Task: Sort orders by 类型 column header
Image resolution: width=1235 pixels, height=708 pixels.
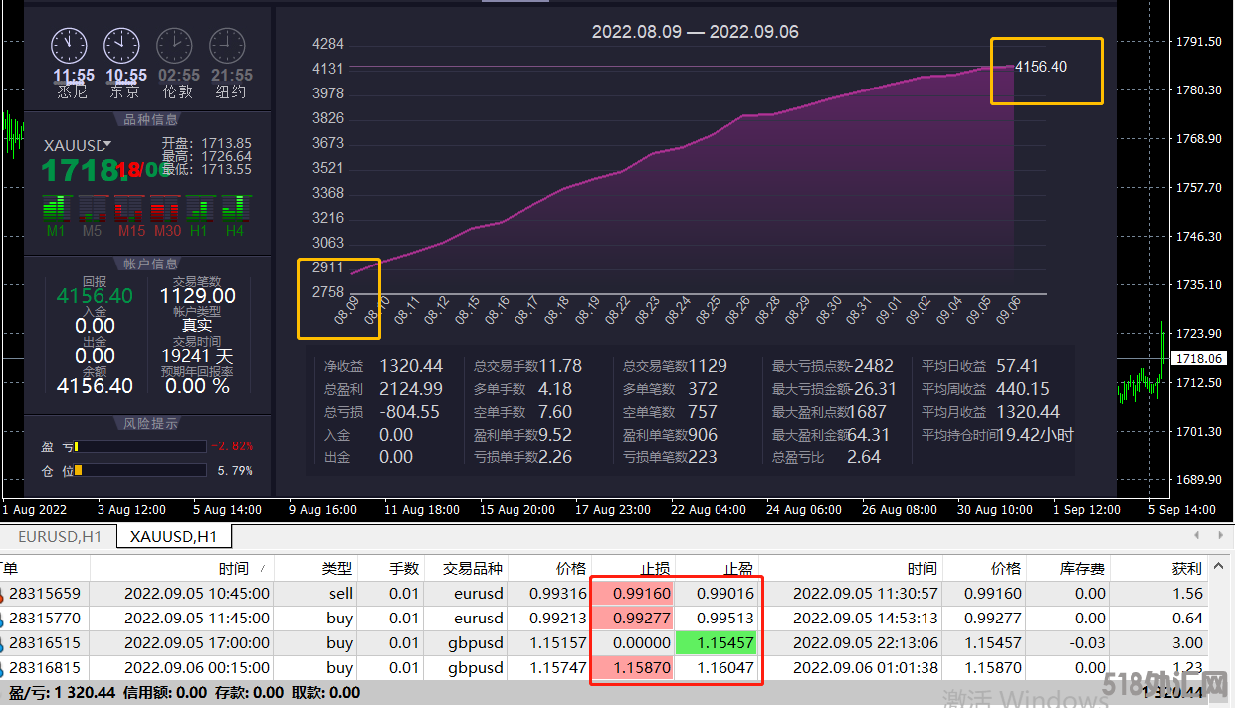Action: [336, 569]
